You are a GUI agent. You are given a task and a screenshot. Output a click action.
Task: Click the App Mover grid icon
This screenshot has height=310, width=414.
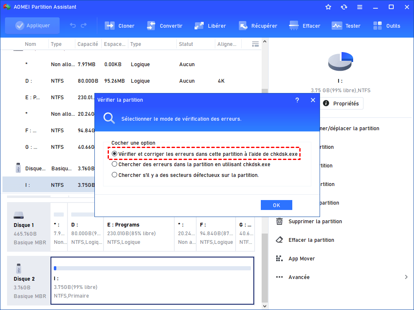click(x=279, y=259)
